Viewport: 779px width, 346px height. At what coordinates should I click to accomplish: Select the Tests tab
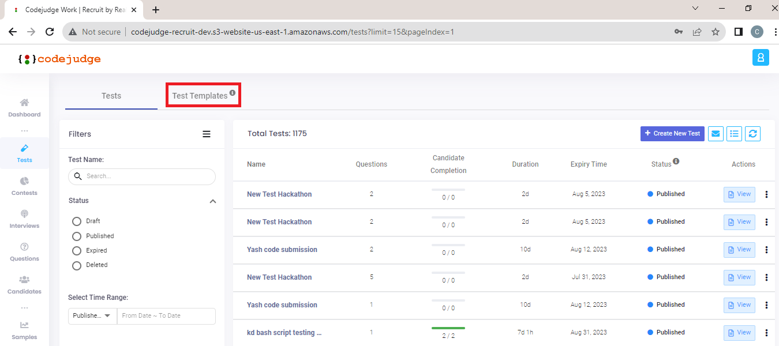point(111,96)
